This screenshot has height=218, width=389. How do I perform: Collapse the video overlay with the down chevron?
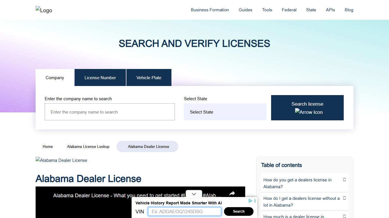[194, 194]
